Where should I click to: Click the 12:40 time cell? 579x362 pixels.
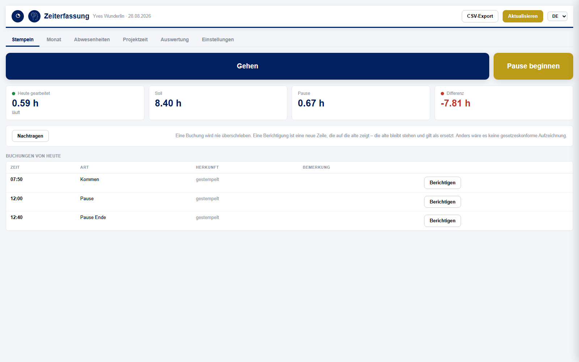(17, 218)
